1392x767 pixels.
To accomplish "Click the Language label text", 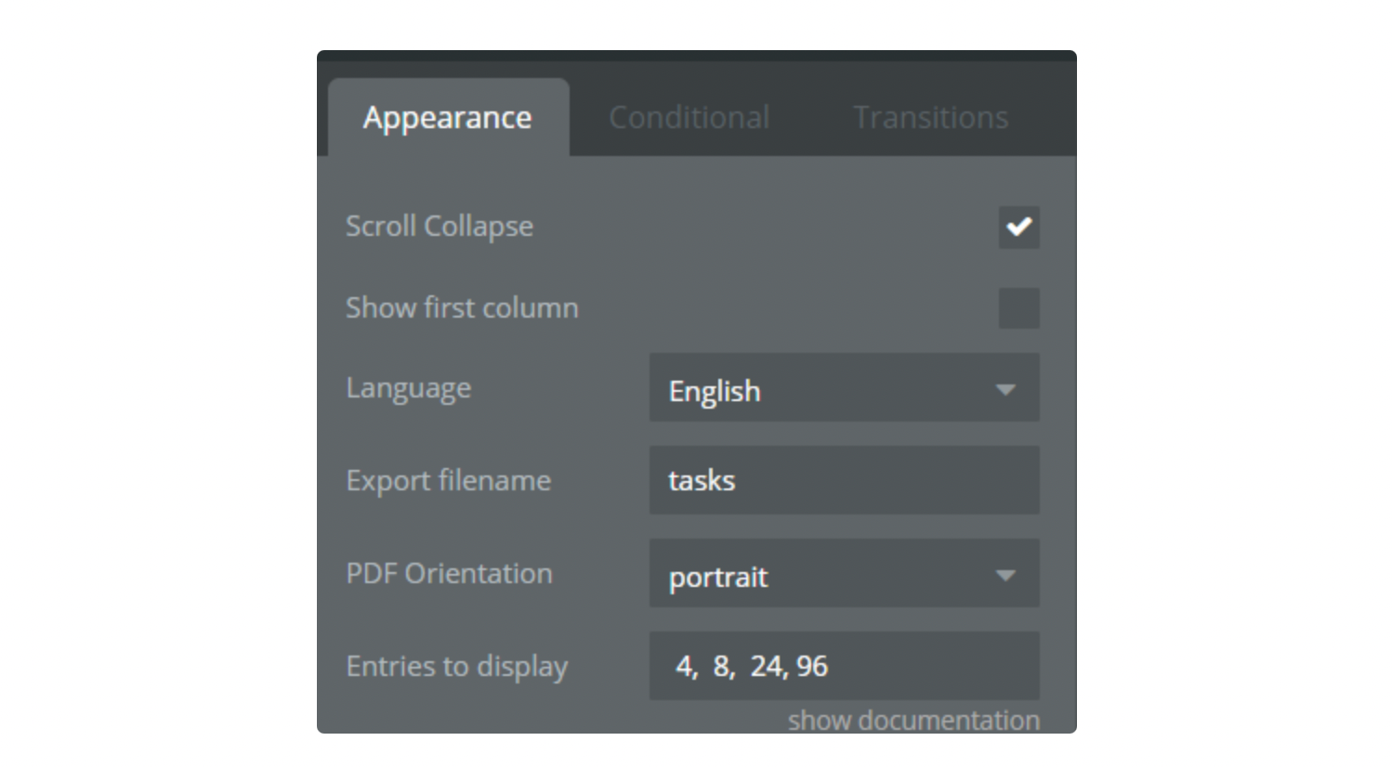I will pyautogui.click(x=408, y=388).
